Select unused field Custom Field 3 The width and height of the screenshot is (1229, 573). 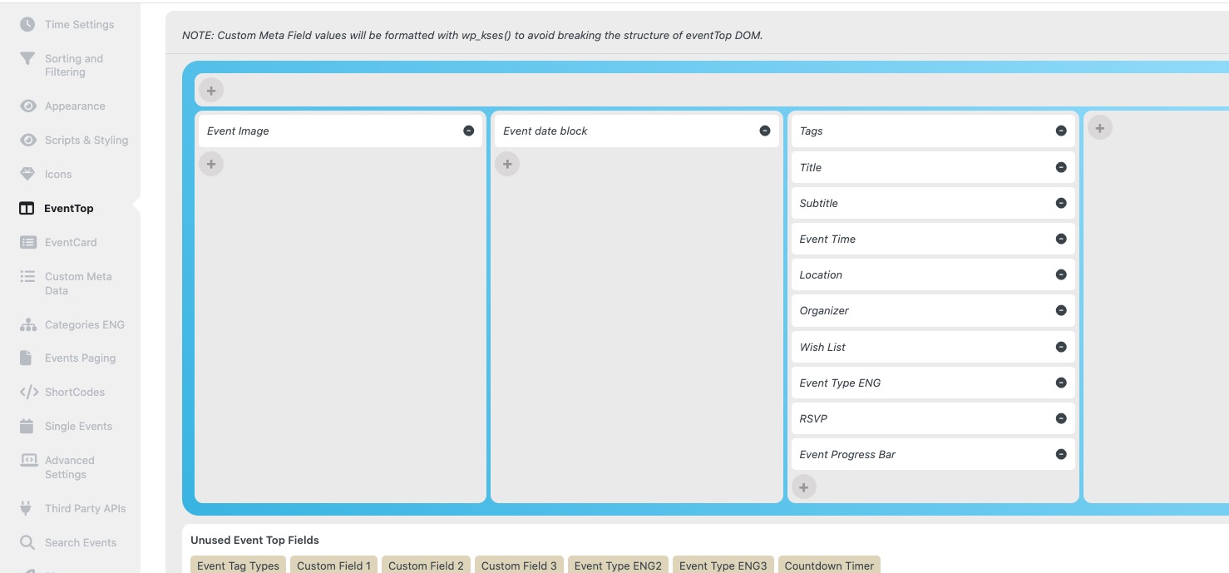coord(520,566)
